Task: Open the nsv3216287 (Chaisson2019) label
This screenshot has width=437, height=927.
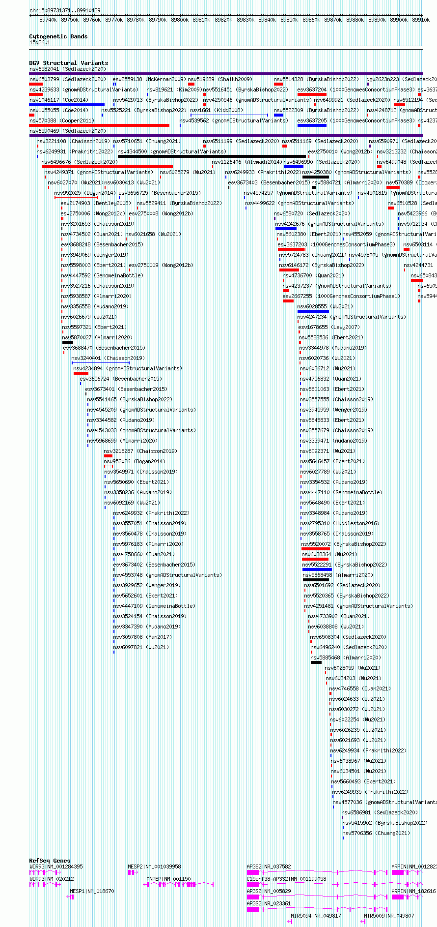Action: pos(140,451)
